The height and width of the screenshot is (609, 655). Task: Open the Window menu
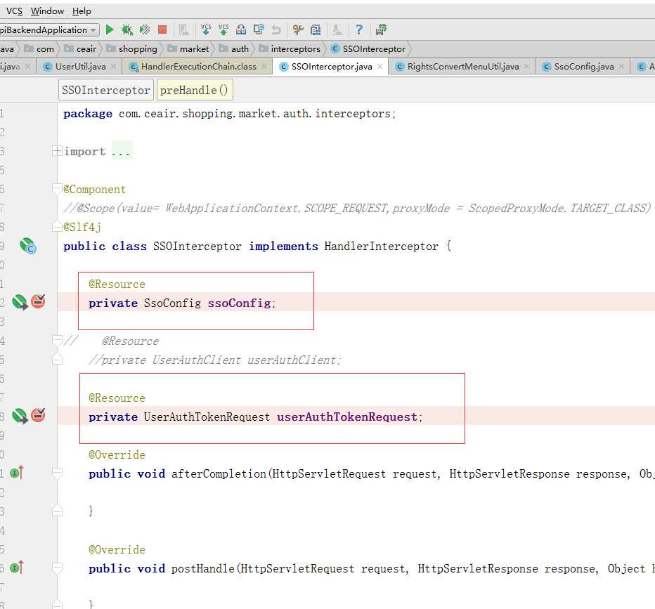47,11
